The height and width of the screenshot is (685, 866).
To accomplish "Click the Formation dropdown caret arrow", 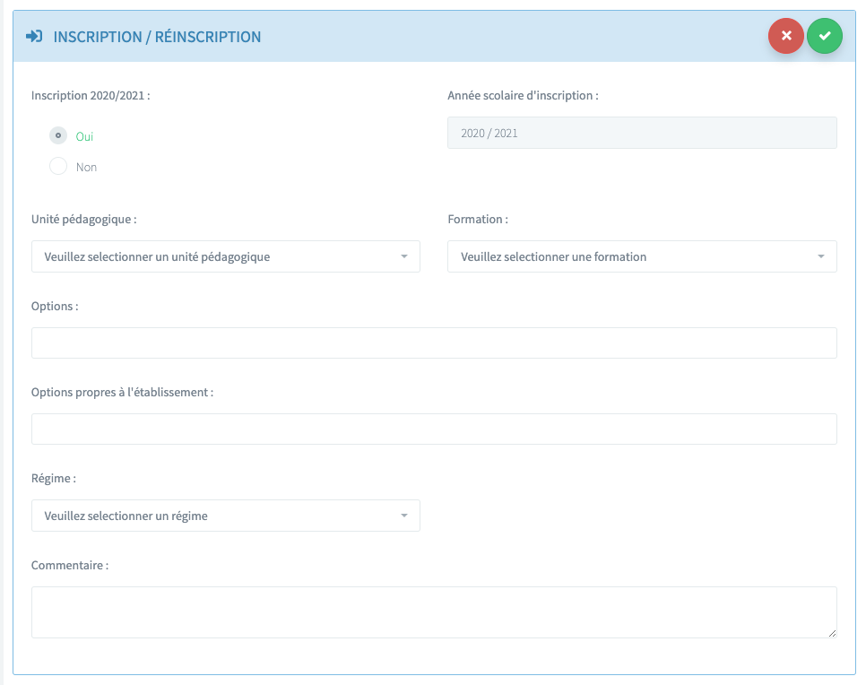I will (x=821, y=256).
